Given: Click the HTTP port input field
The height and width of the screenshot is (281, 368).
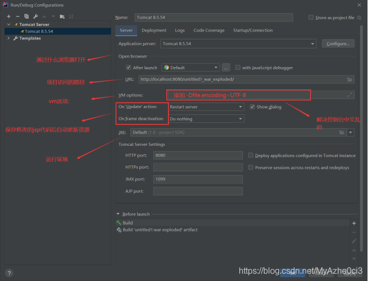Looking at the screenshot, I should (x=198, y=155).
